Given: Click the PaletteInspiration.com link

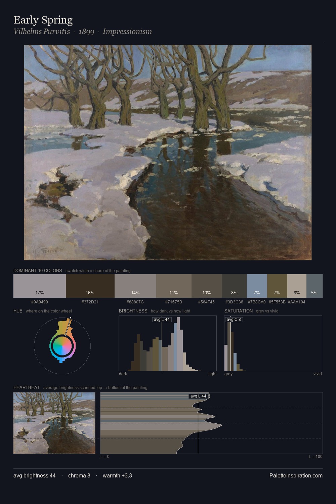Looking at the screenshot, I should 296,475.
